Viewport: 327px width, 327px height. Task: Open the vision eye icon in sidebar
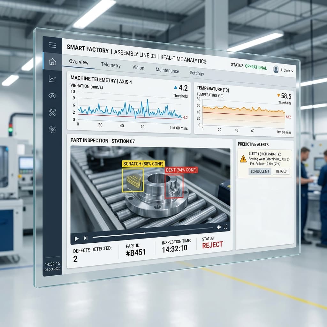coord(52,96)
